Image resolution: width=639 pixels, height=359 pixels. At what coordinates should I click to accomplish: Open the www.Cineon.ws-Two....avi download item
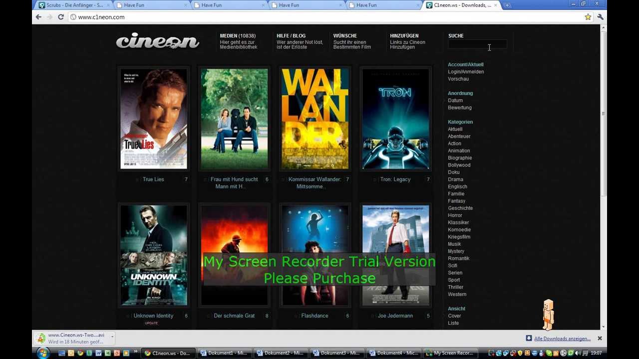tap(74, 338)
